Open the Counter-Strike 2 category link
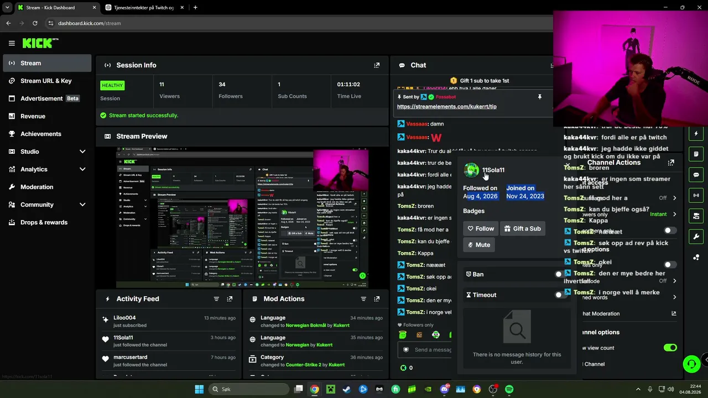This screenshot has height=398, width=708. click(304, 365)
